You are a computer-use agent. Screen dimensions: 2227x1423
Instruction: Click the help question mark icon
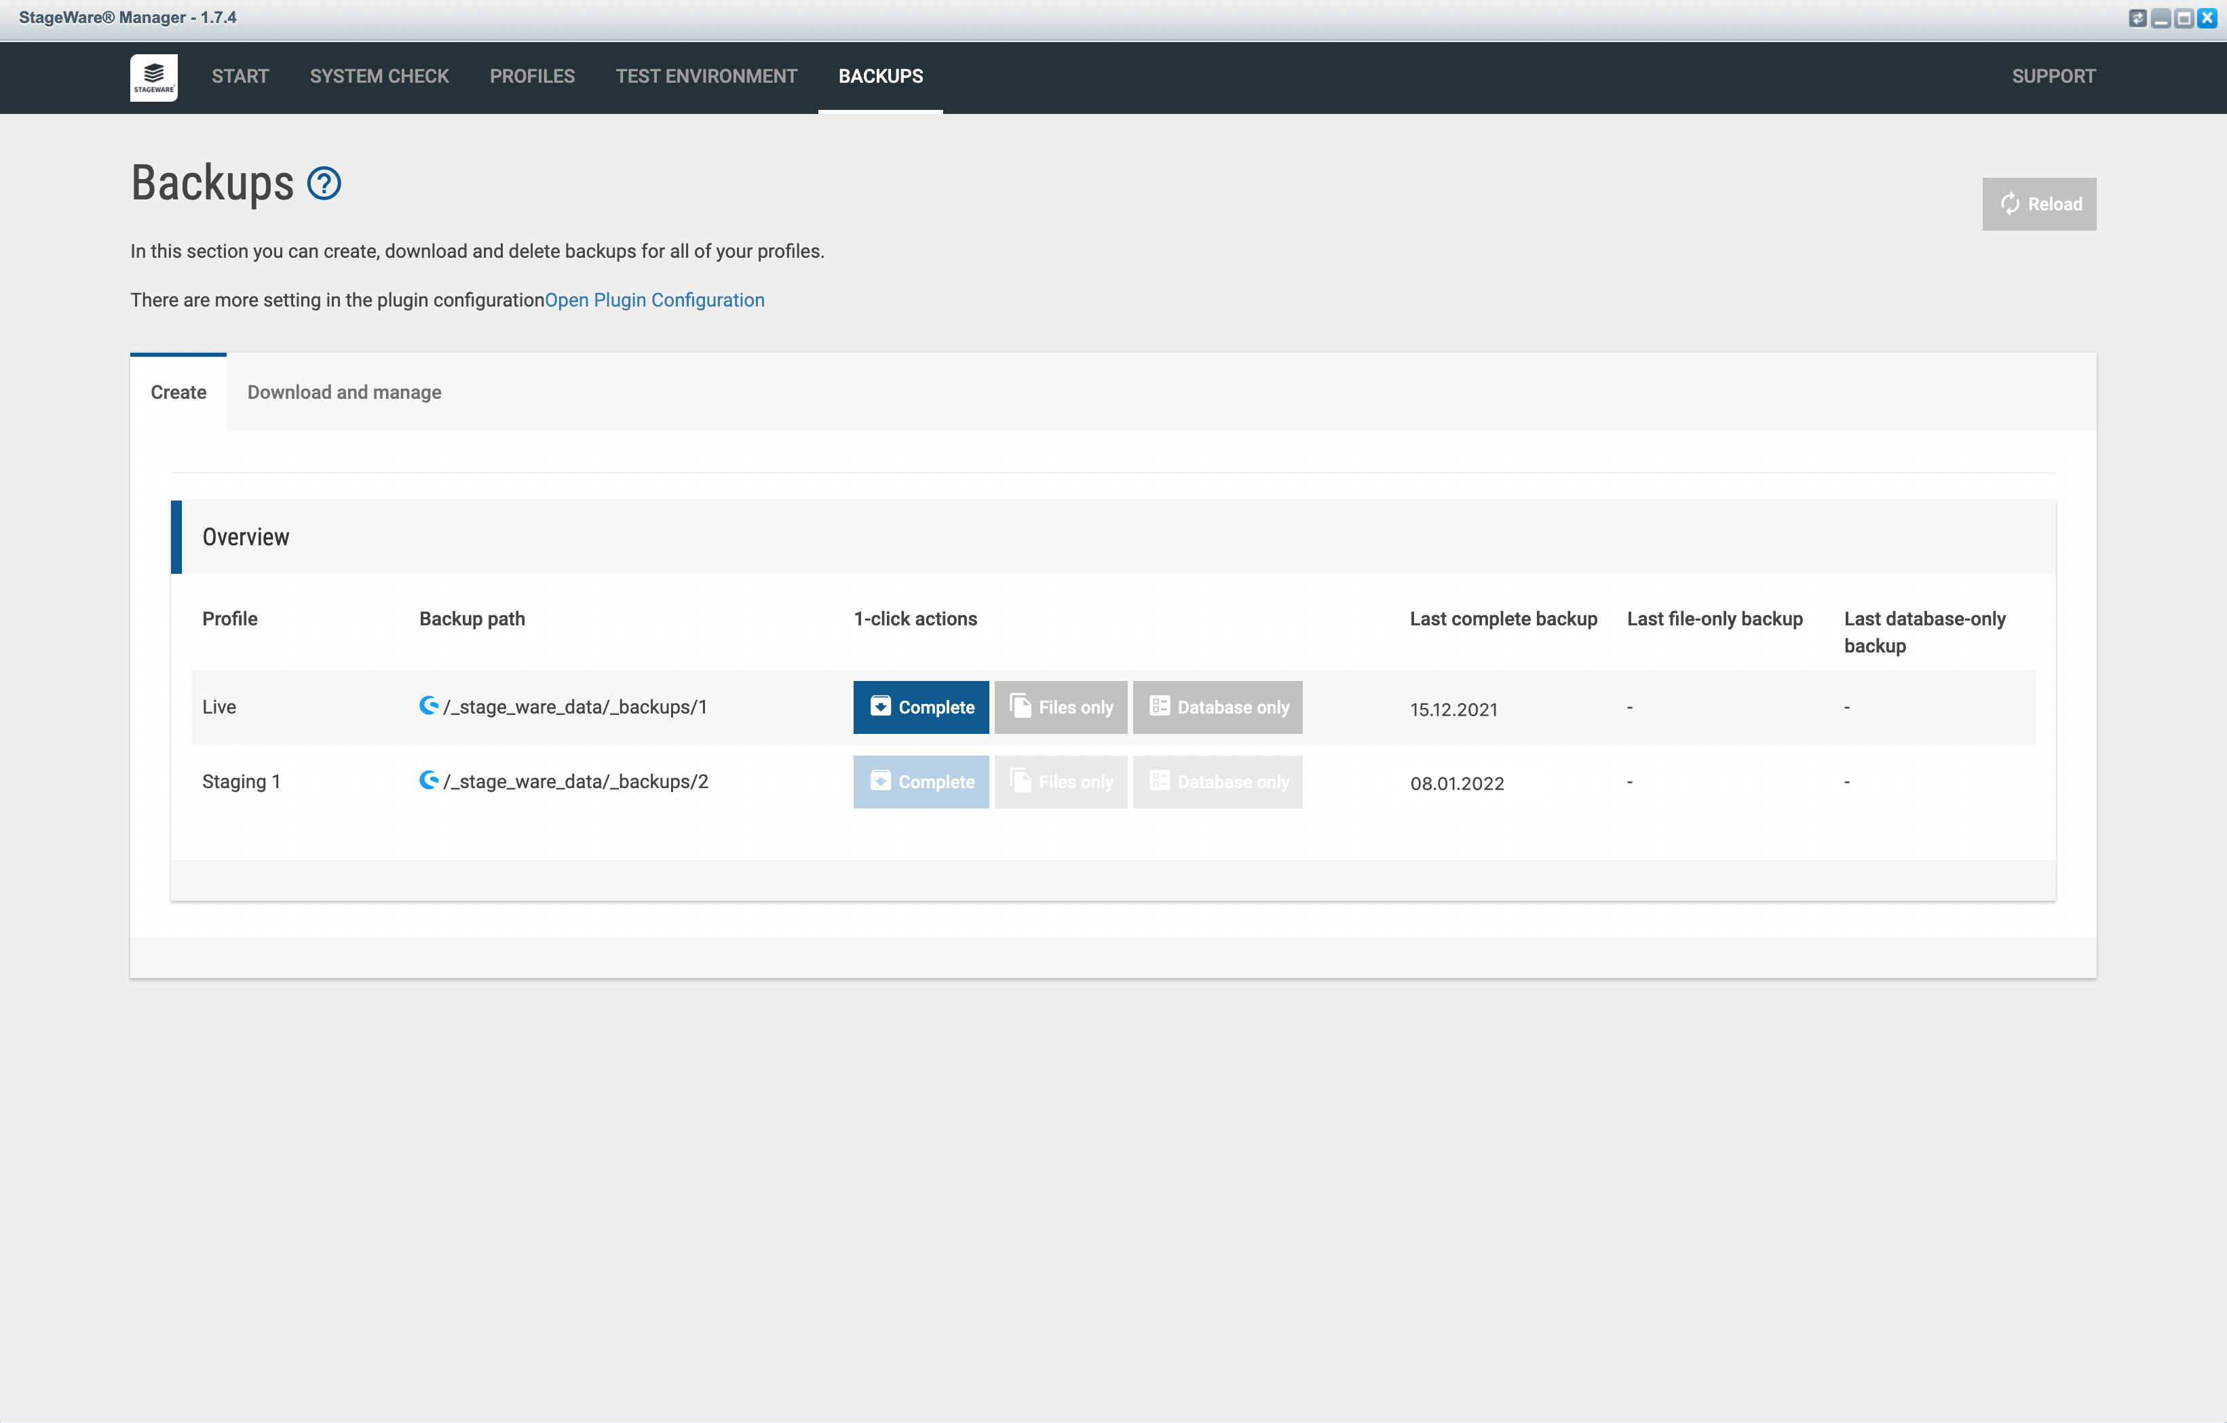(324, 183)
